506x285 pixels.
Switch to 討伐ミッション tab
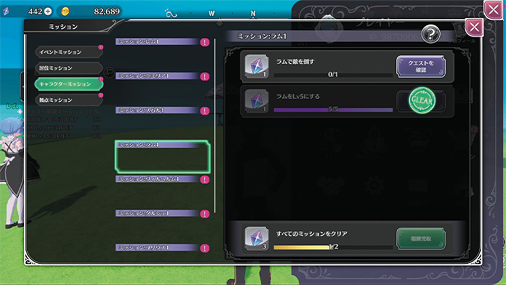coord(69,68)
